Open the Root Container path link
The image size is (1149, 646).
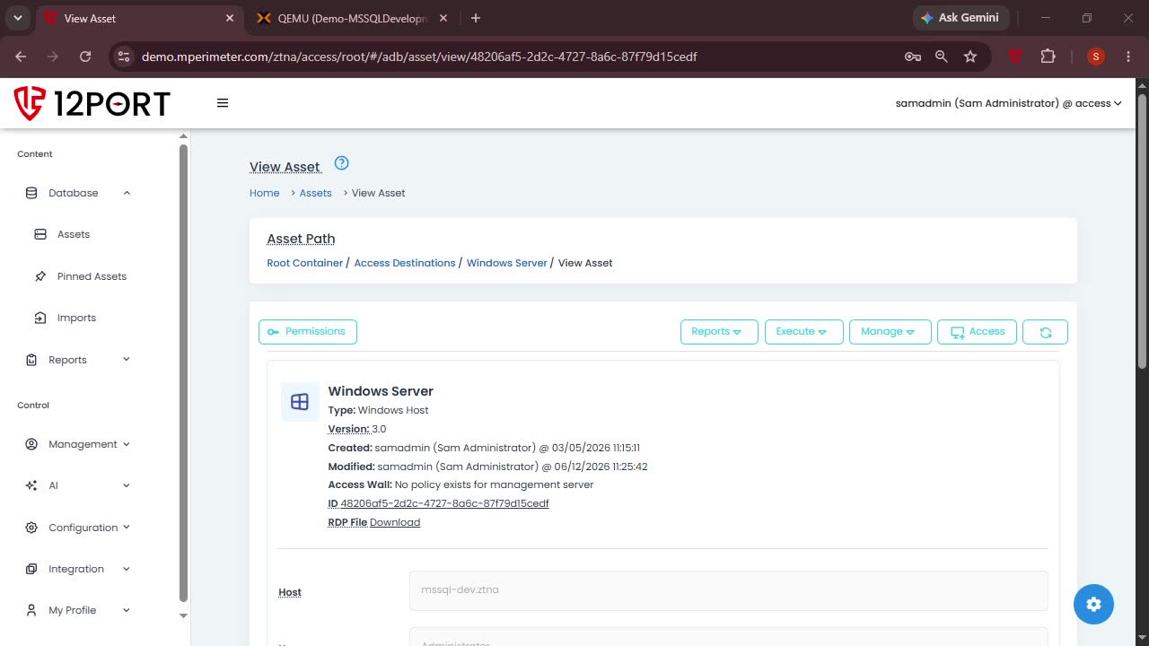pos(305,263)
